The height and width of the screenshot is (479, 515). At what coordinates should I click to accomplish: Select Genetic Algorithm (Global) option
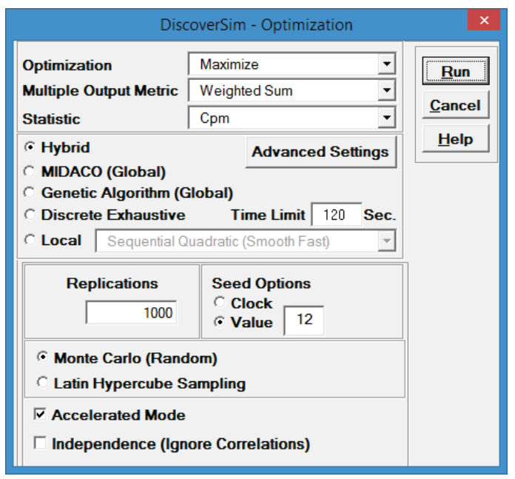(30, 193)
